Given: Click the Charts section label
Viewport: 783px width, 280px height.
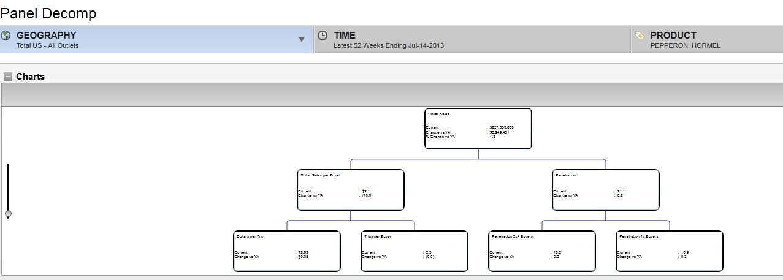Looking at the screenshot, I should point(30,77).
